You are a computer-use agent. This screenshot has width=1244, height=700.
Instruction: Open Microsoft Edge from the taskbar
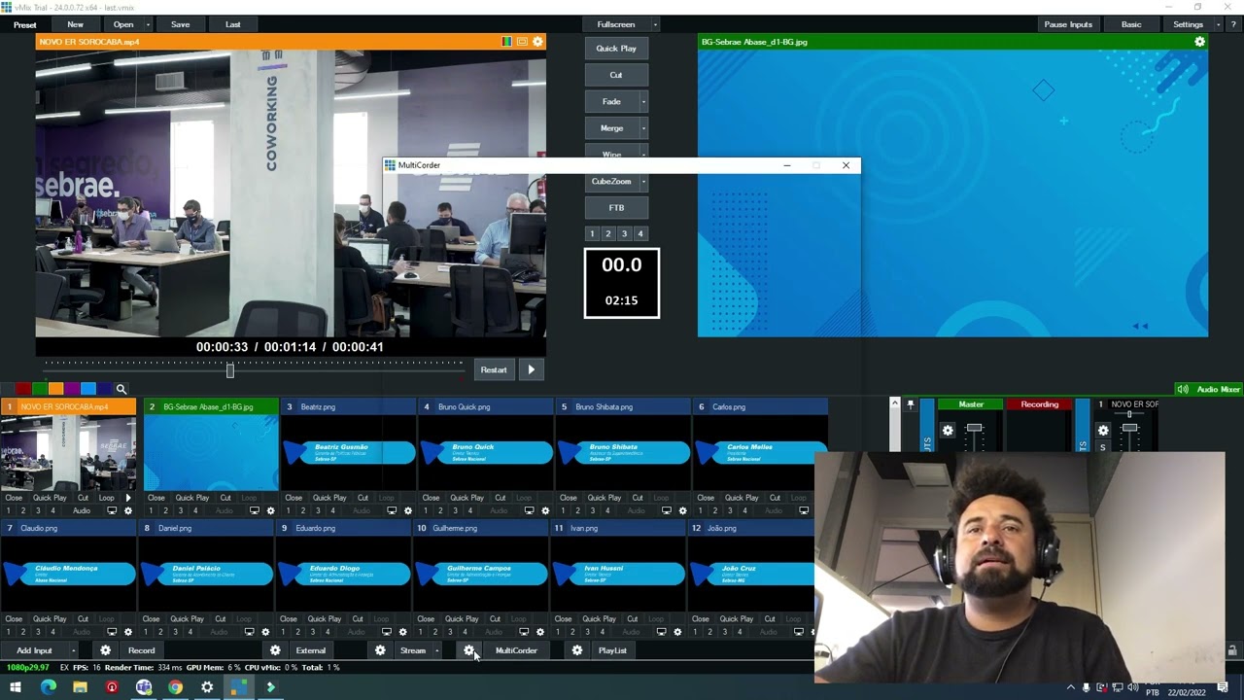(48, 687)
